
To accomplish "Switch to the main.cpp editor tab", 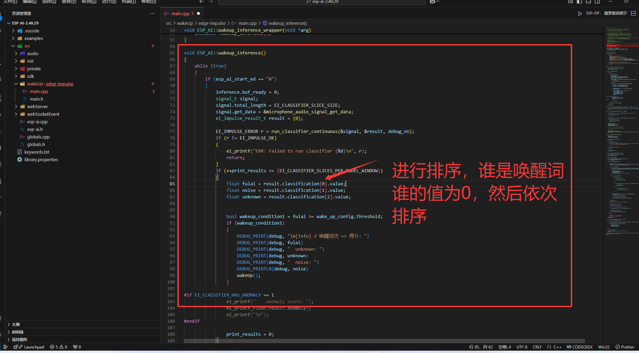I will coord(181,13).
